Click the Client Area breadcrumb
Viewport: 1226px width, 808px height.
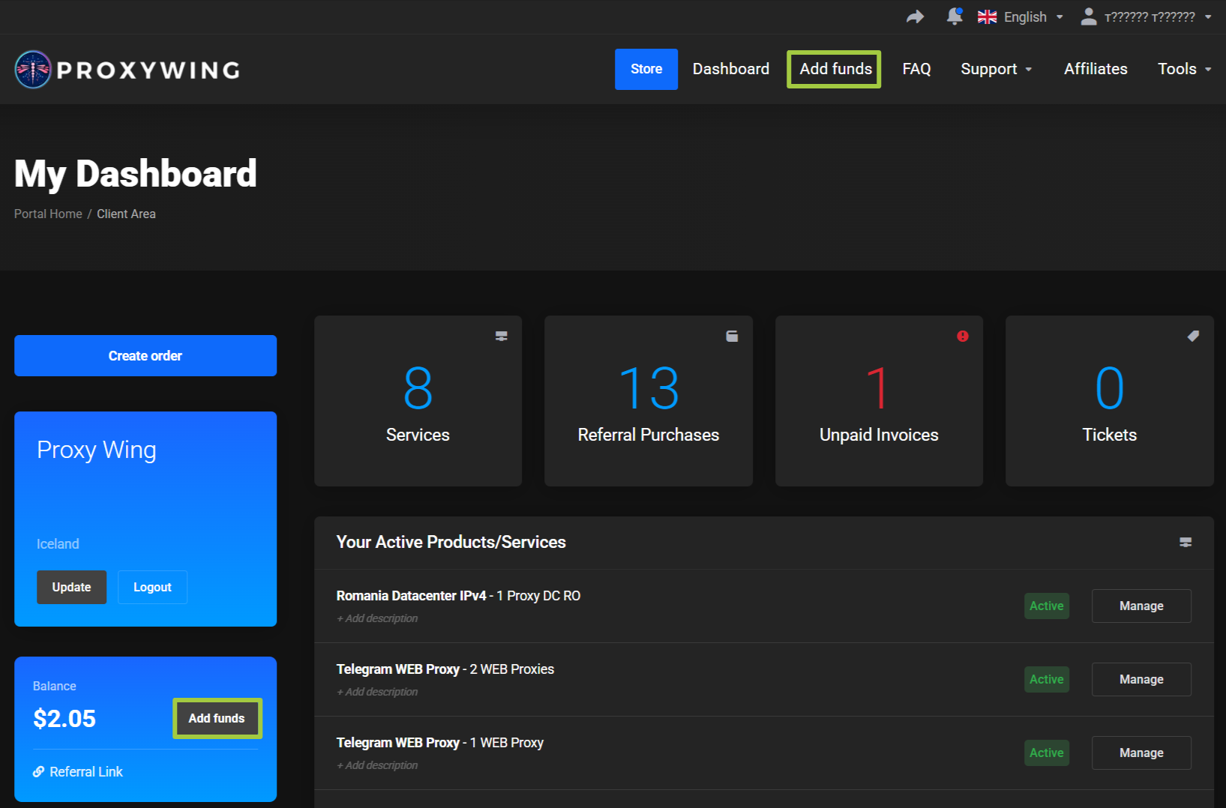pos(126,214)
